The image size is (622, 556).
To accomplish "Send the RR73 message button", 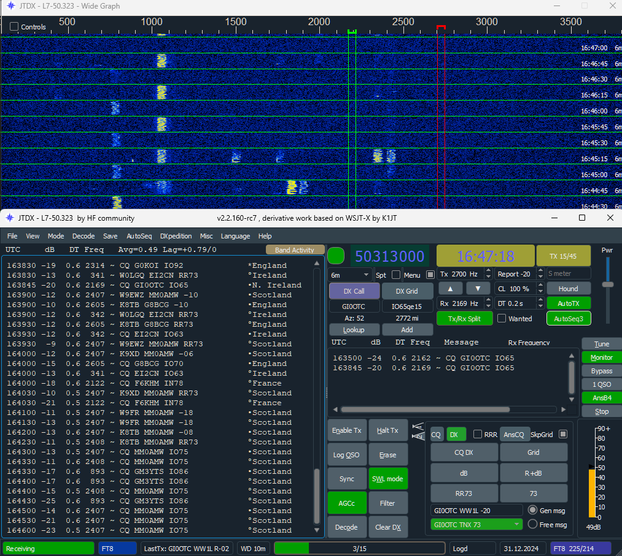I will tap(464, 493).
